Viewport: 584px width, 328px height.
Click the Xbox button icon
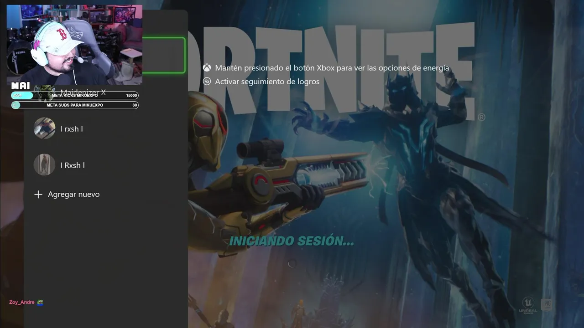tap(207, 68)
